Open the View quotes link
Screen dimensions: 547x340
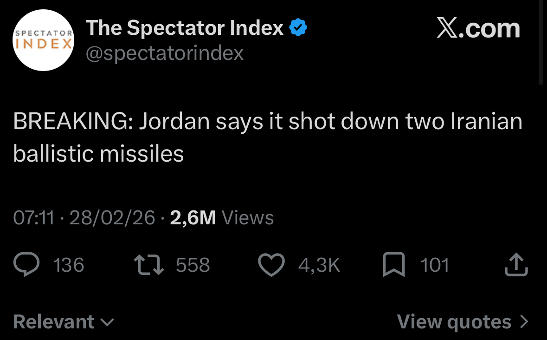[x=454, y=321]
